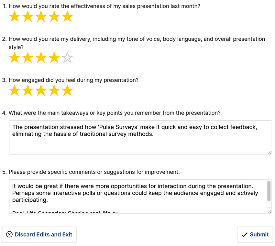The width and height of the screenshot is (275, 246).
Task: Click the resize handle of takeaways text area
Action: [270, 153]
